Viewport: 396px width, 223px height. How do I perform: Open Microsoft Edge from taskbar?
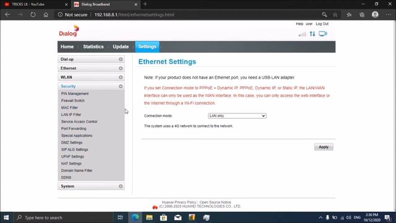(x=135, y=217)
